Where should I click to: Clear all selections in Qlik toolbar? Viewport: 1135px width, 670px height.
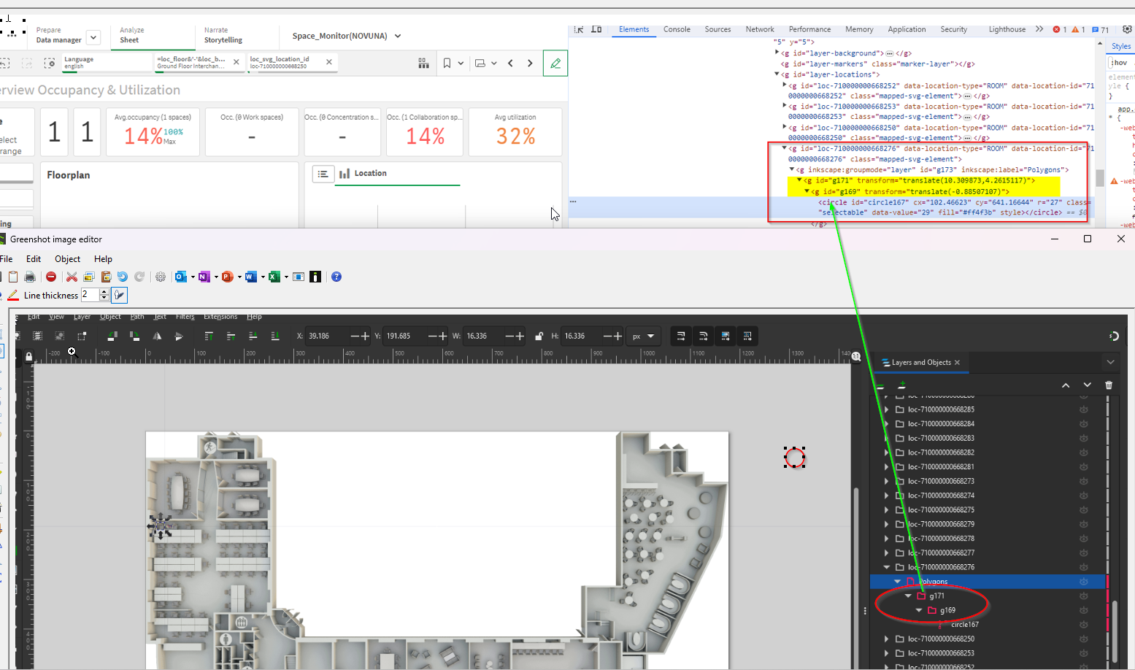click(49, 63)
